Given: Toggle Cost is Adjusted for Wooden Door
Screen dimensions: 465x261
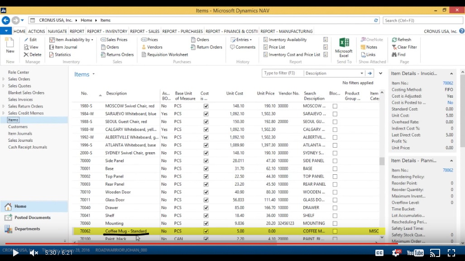Looking at the screenshot, I should click(206, 192).
